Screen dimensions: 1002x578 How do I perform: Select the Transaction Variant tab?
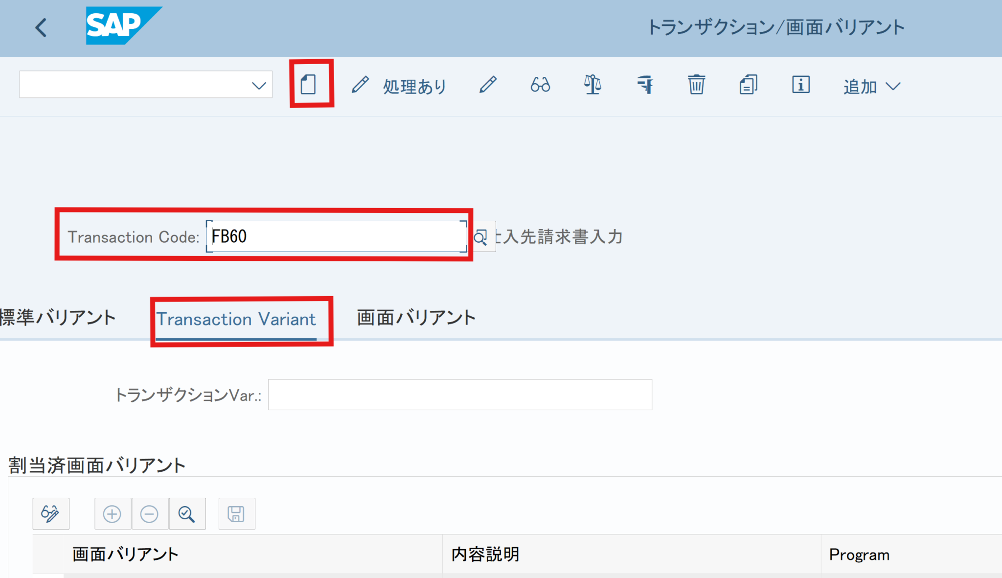[x=236, y=319]
